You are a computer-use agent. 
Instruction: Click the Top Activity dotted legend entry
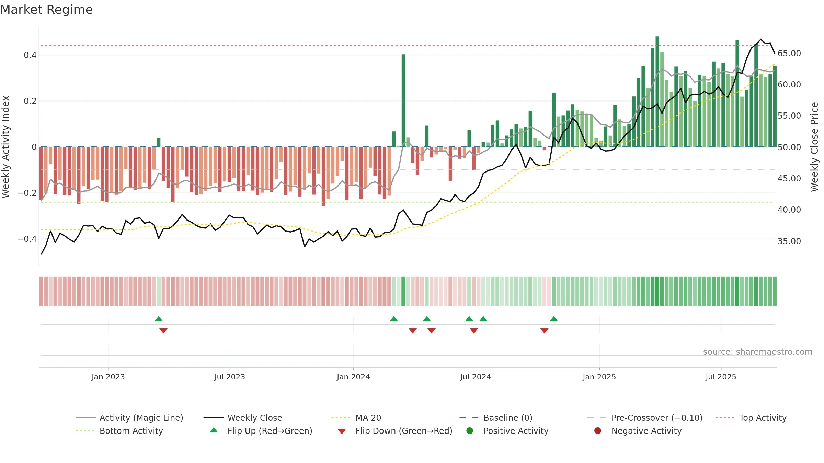coord(751,418)
